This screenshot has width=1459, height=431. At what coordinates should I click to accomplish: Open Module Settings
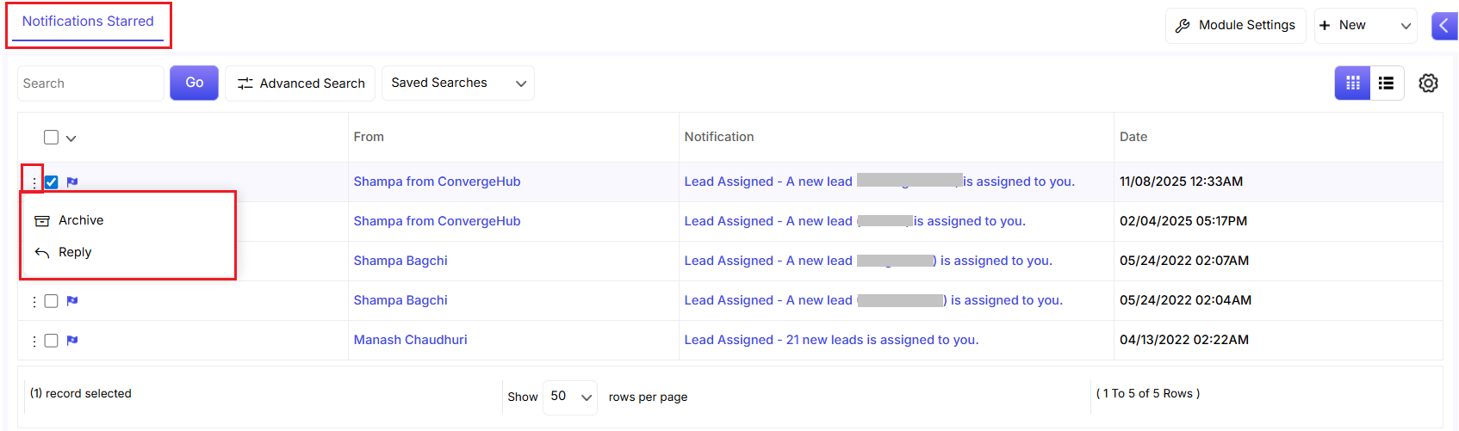pos(1235,26)
